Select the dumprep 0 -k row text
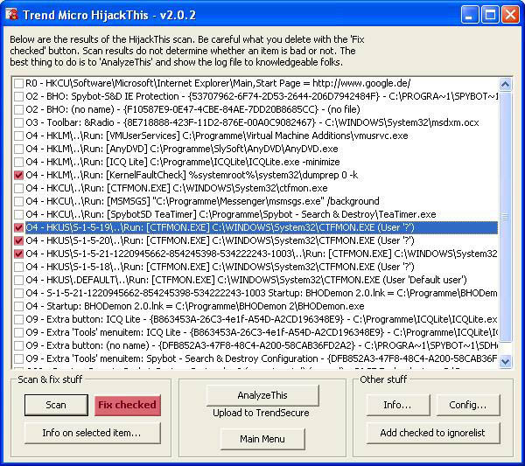This screenshot has height=466, width=525. coord(192,175)
